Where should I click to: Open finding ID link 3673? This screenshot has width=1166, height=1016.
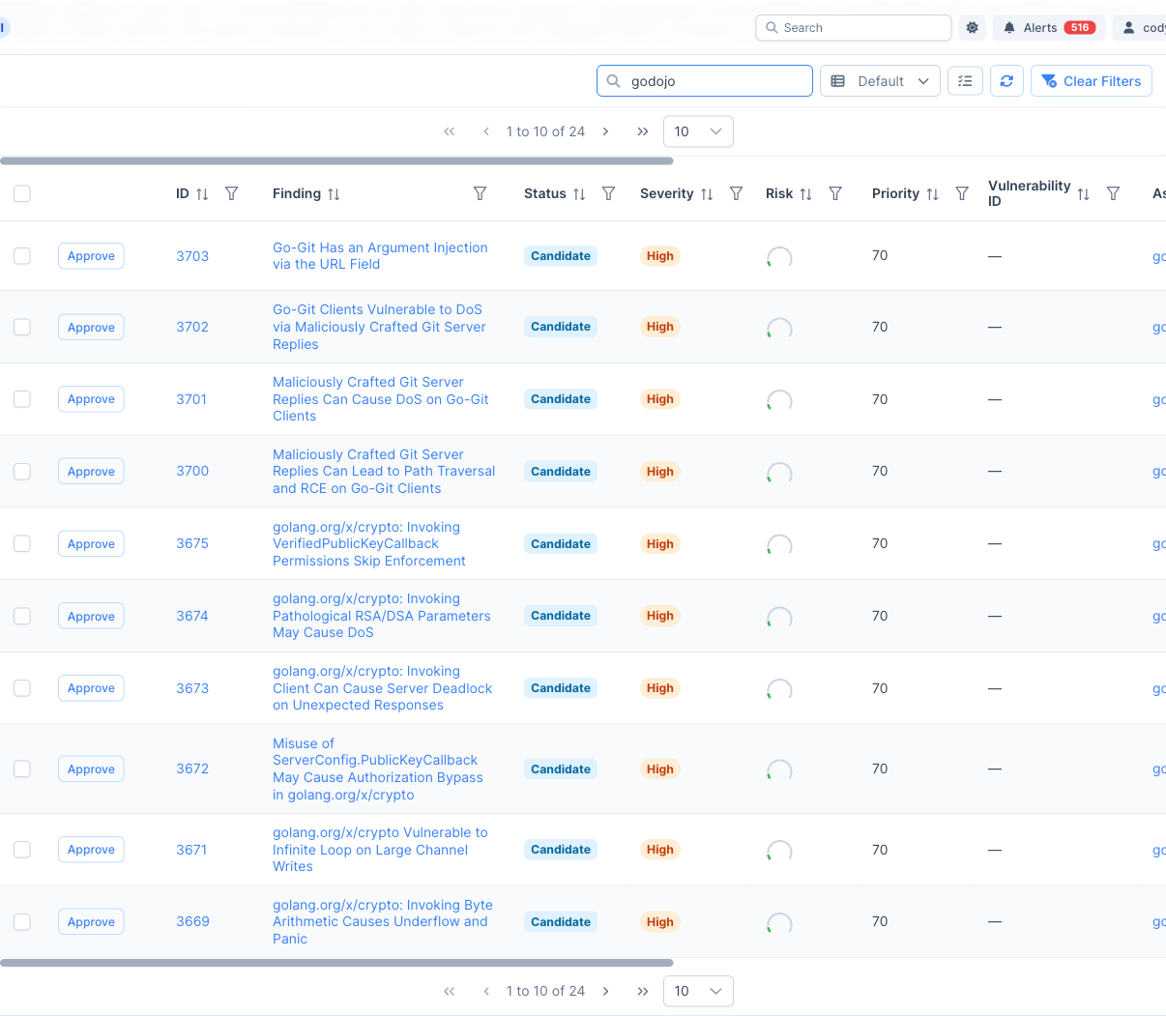(x=192, y=688)
